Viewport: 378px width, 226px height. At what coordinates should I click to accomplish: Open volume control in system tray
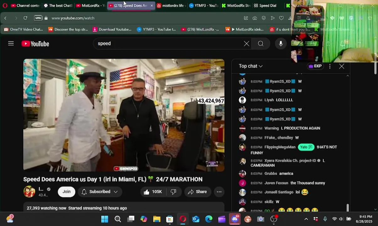click(x=341, y=219)
